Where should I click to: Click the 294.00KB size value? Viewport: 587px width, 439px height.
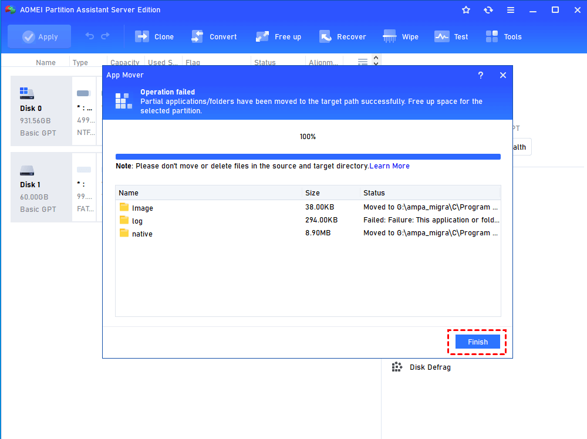coord(322,220)
